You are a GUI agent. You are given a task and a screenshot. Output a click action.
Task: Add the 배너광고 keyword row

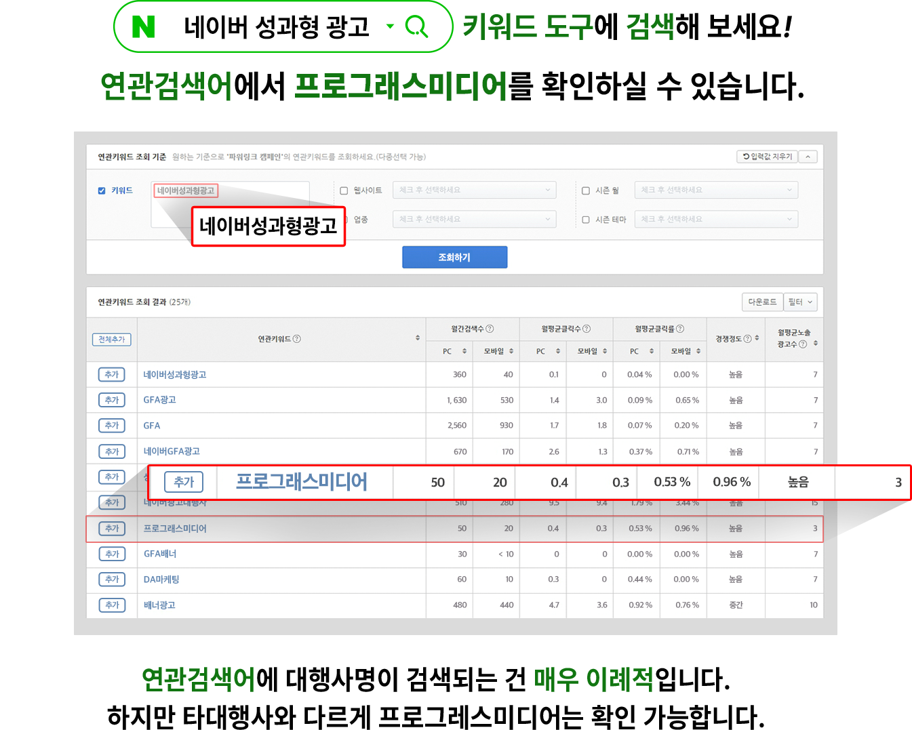point(112,605)
